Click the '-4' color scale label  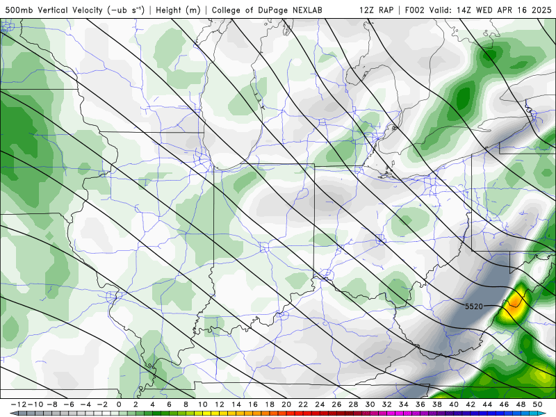(85, 404)
